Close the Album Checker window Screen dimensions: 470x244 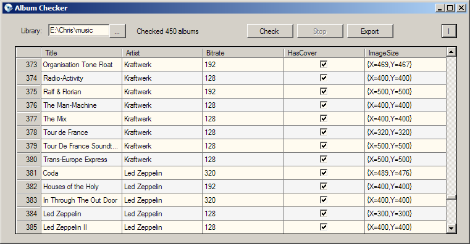click(x=461, y=8)
